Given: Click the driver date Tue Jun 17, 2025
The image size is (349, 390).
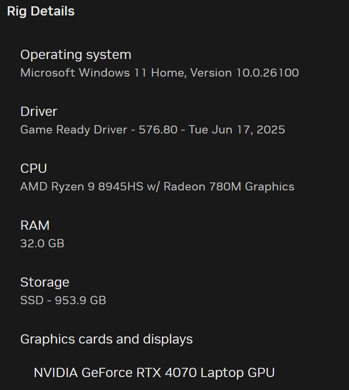Looking at the screenshot, I should (x=236, y=130).
